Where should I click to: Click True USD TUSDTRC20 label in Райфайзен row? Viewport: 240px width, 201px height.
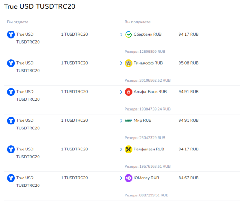click(x=28, y=153)
